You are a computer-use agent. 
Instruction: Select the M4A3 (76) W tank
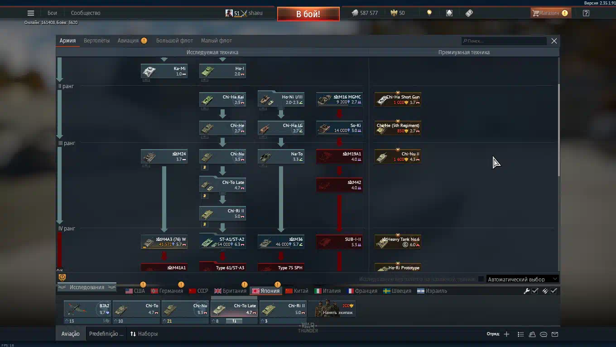(164, 242)
